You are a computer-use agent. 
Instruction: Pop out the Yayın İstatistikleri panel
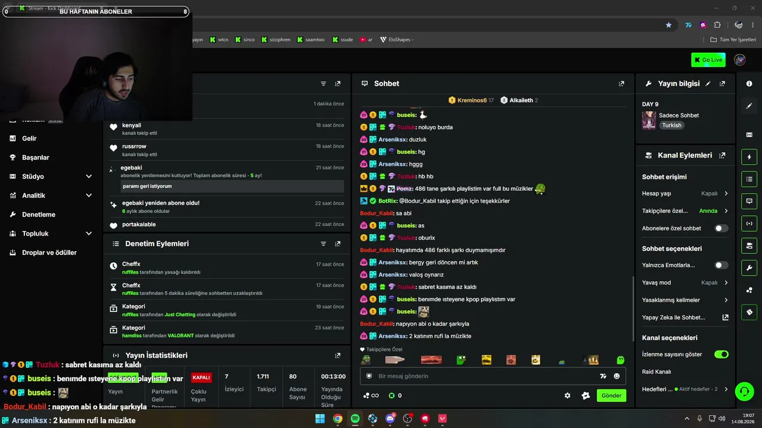[338, 355]
